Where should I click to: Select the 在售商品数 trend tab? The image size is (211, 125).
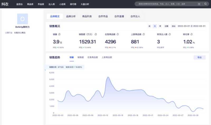tap(93, 57)
